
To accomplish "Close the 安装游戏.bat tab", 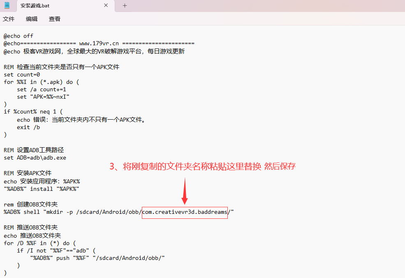I will point(106,6).
